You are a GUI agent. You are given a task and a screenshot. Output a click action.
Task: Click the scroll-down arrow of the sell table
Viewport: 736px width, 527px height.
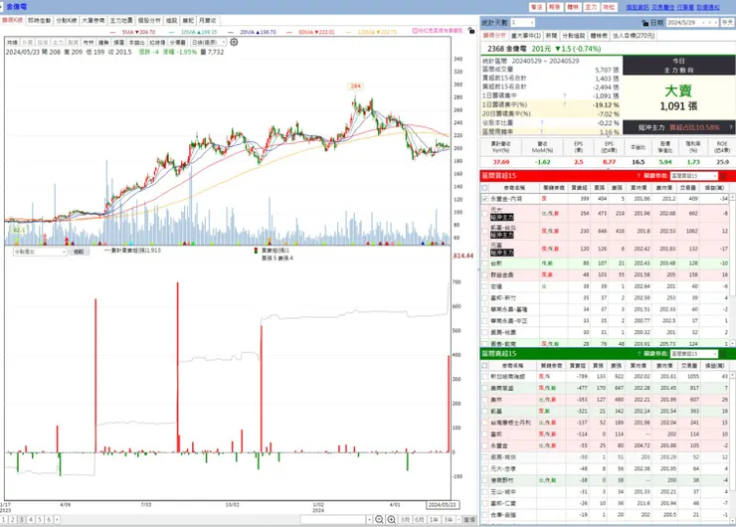point(733,520)
